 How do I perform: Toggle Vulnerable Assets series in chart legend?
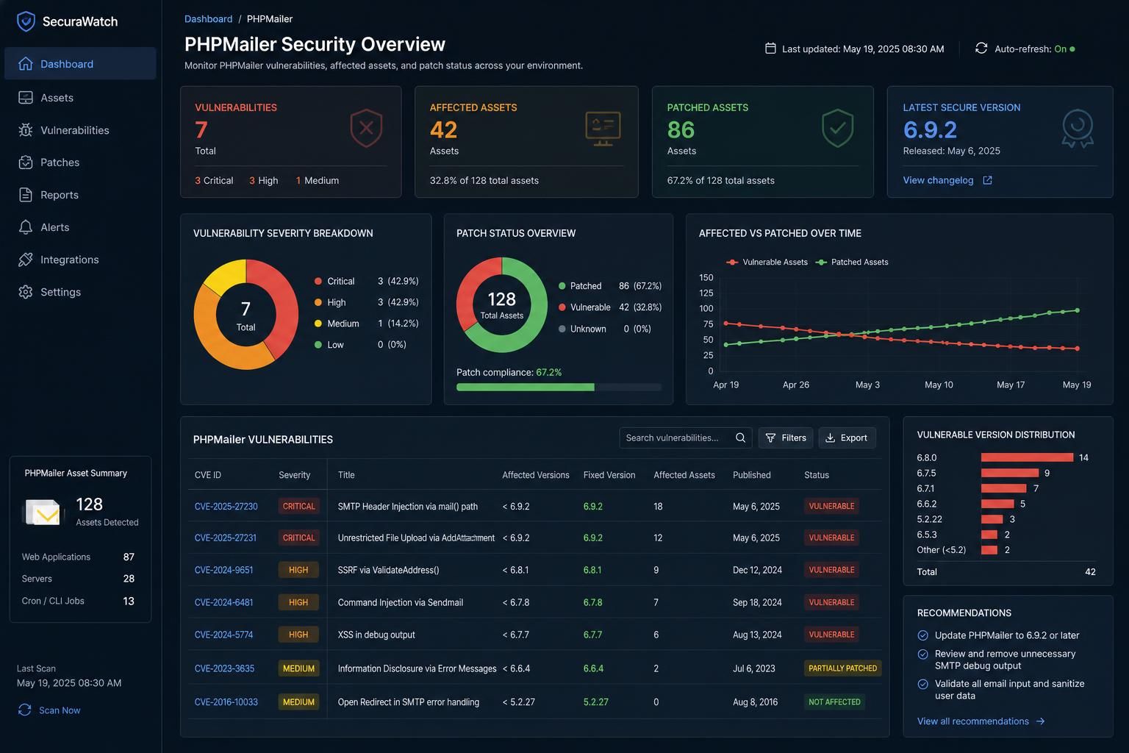766,262
